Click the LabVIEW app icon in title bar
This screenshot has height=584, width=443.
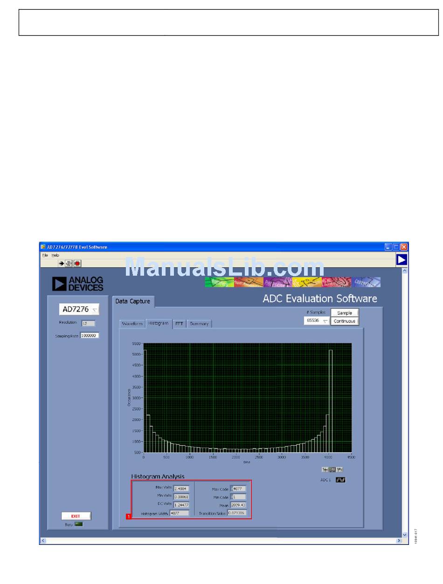coord(43,247)
